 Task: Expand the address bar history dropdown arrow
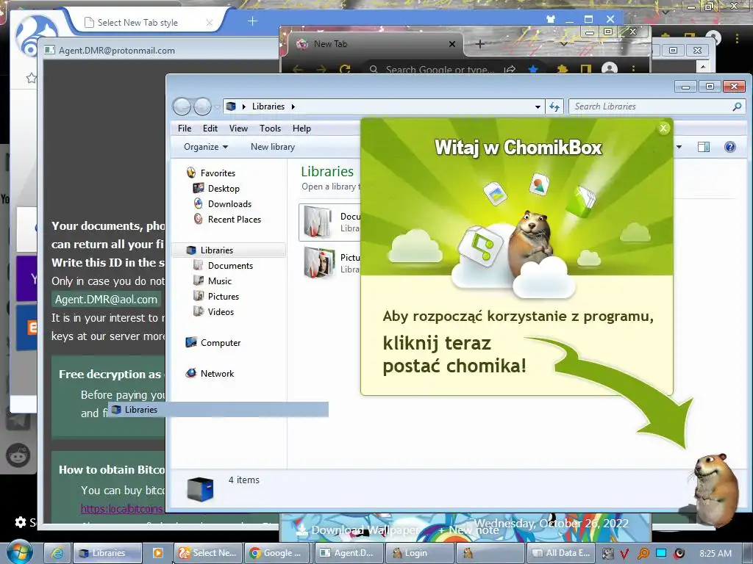pos(538,106)
